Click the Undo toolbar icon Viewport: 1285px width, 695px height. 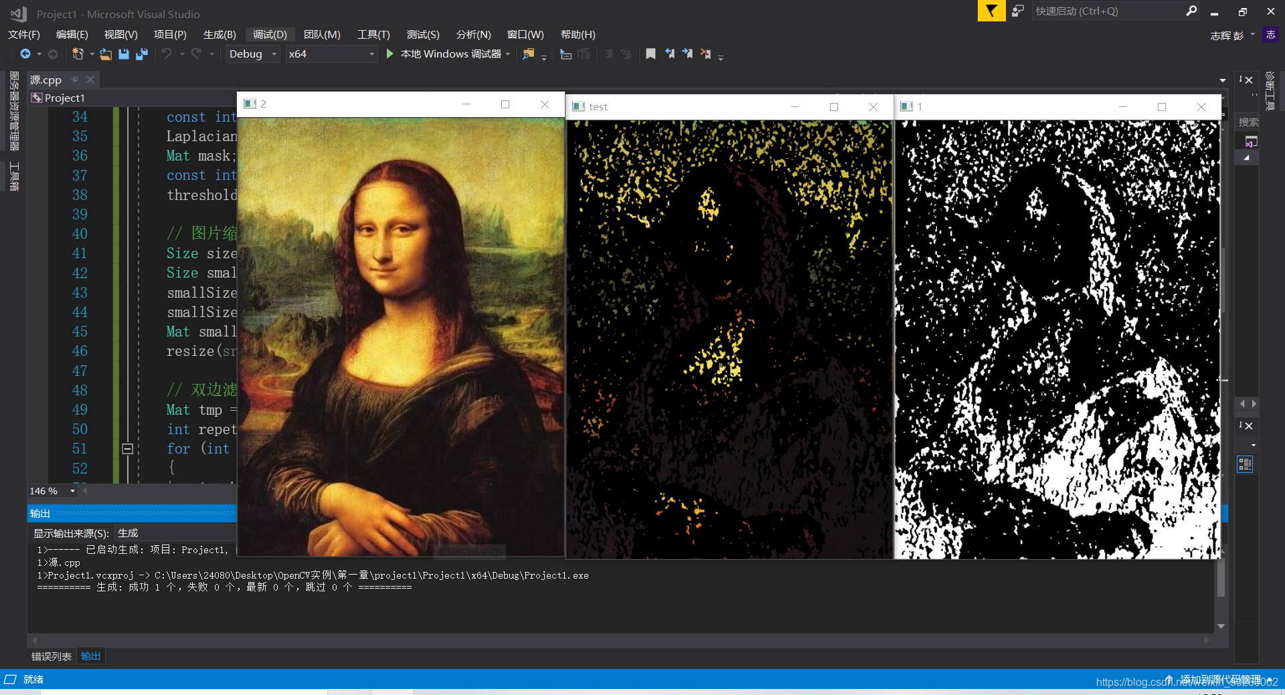(167, 54)
